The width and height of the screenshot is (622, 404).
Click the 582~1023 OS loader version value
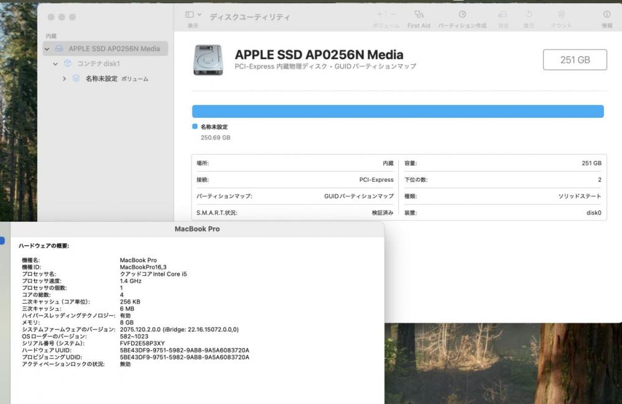click(x=134, y=337)
